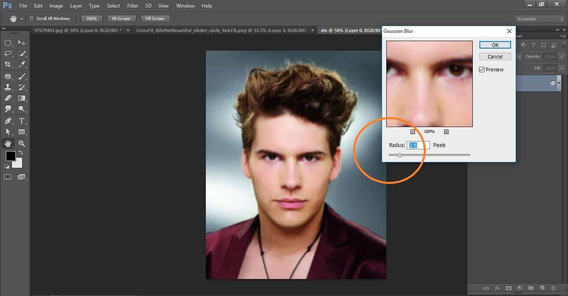Open the Essentials workspace selector

[x=539, y=19]
